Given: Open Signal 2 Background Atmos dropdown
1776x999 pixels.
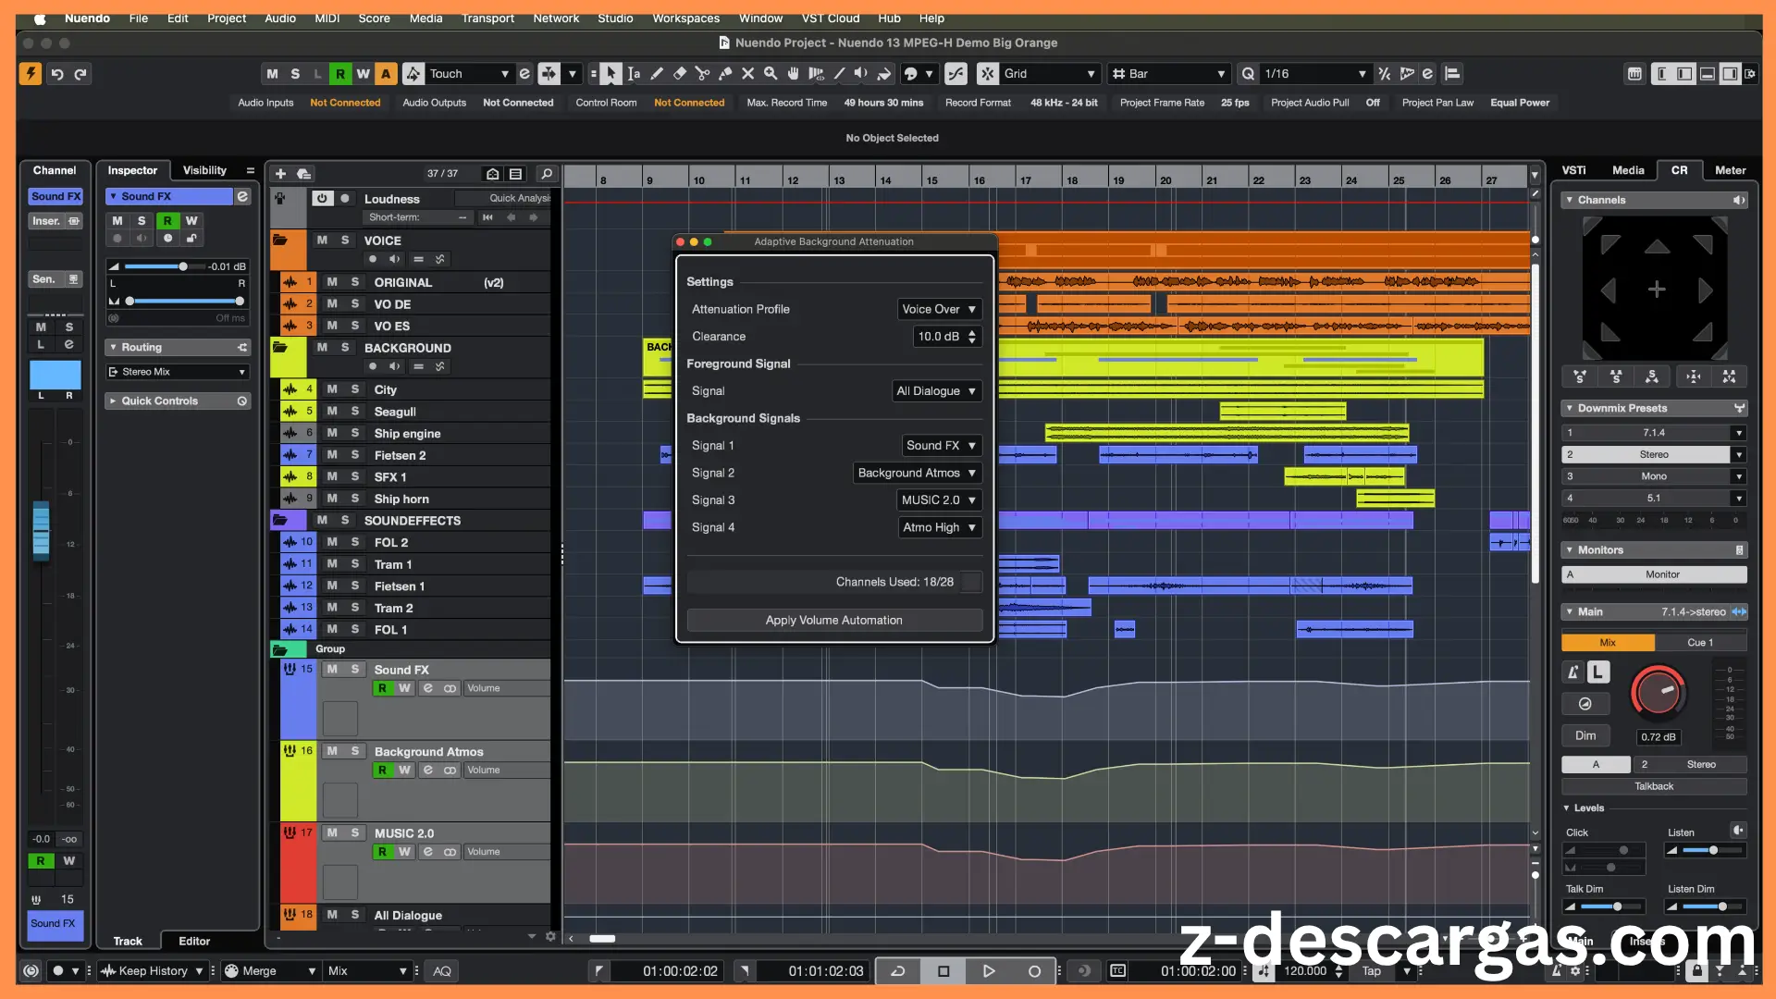Looking at the screenshot, I should (917, 473).
